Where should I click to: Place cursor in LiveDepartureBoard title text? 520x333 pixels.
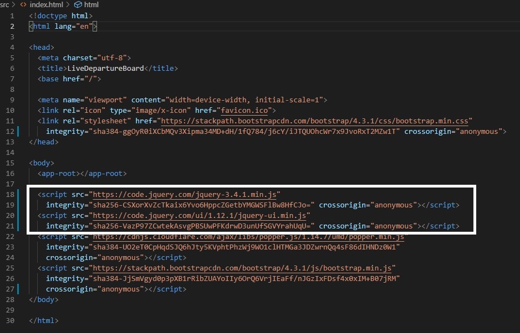[105, 69]
